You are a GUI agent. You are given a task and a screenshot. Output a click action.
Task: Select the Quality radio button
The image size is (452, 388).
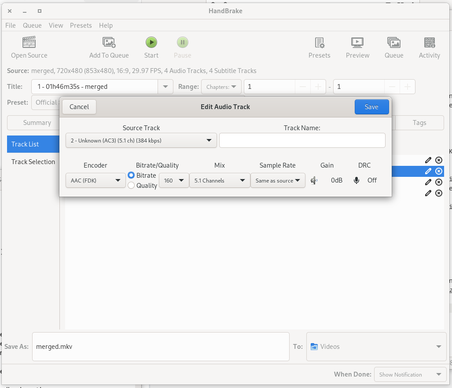(131, 186)
